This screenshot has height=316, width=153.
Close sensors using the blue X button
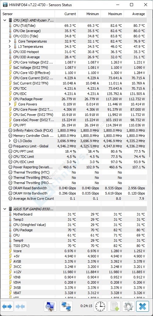click(x=143, y=306)
